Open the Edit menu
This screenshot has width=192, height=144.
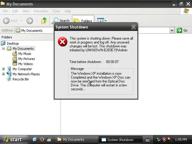click(15, 11)
